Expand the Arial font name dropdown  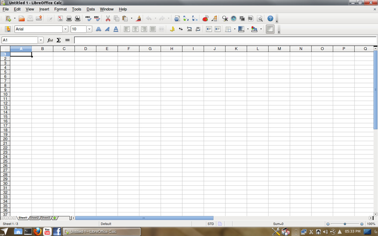(65, 29)
